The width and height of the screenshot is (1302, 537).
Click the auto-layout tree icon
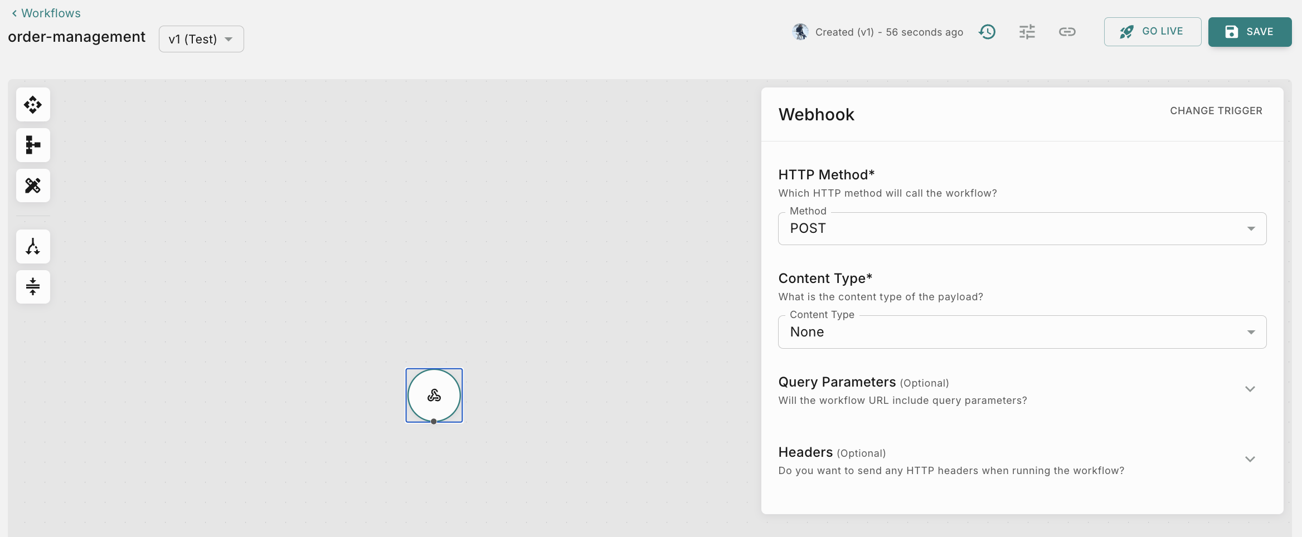click(x=33, y=145)
